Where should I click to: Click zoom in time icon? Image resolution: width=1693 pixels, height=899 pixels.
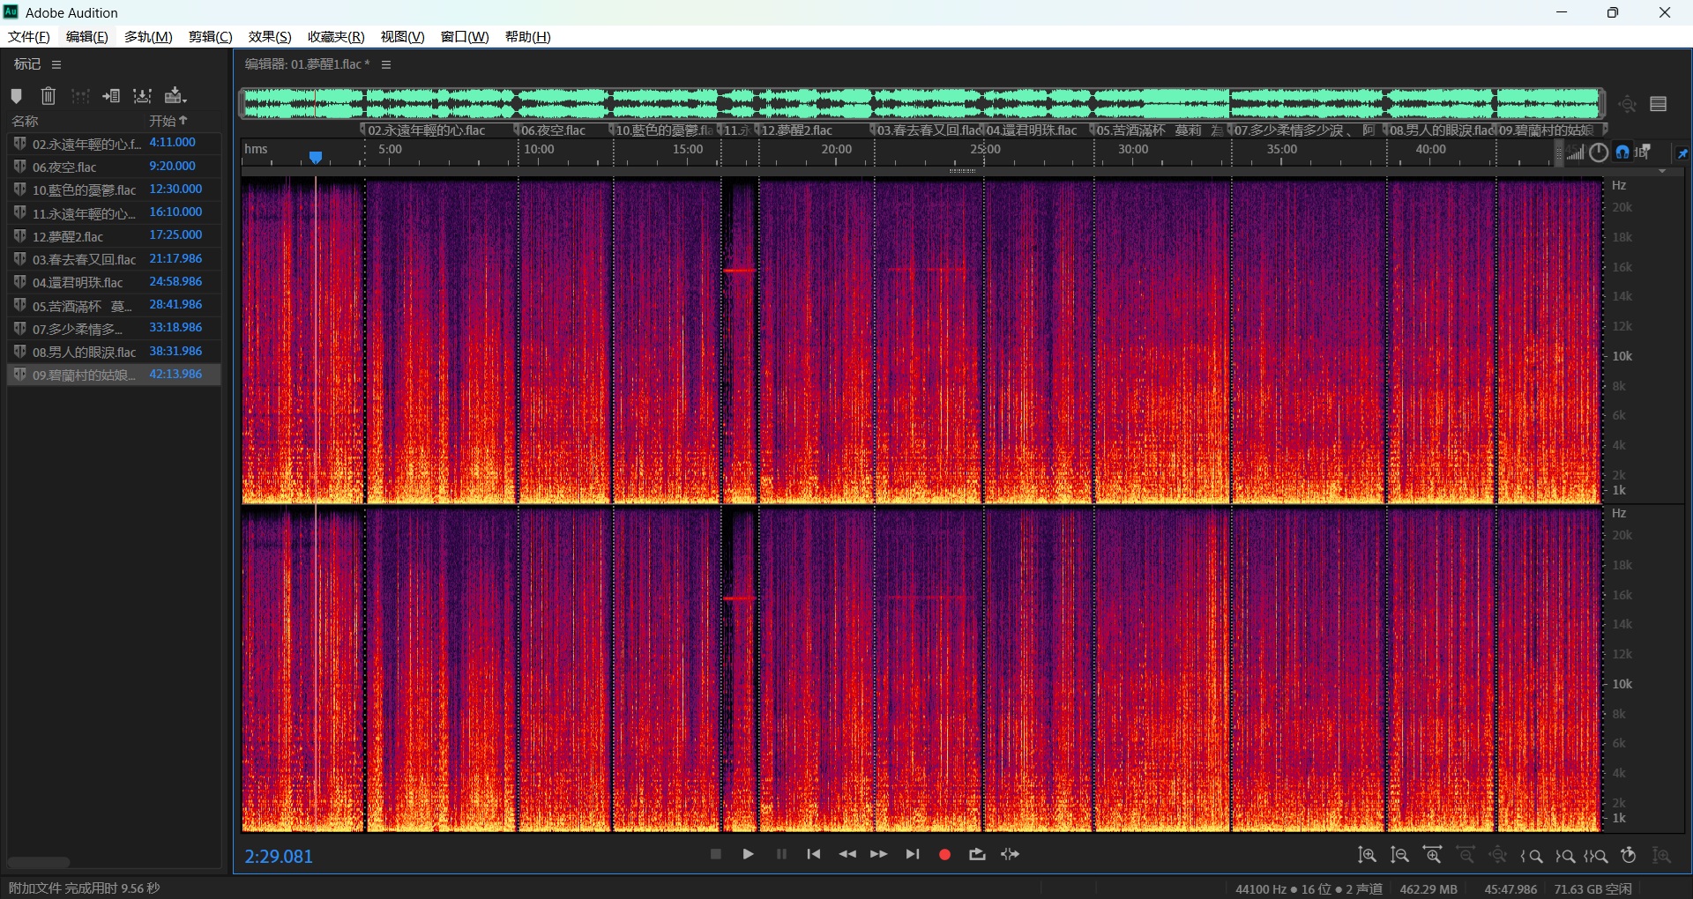tap(1433, 856)
